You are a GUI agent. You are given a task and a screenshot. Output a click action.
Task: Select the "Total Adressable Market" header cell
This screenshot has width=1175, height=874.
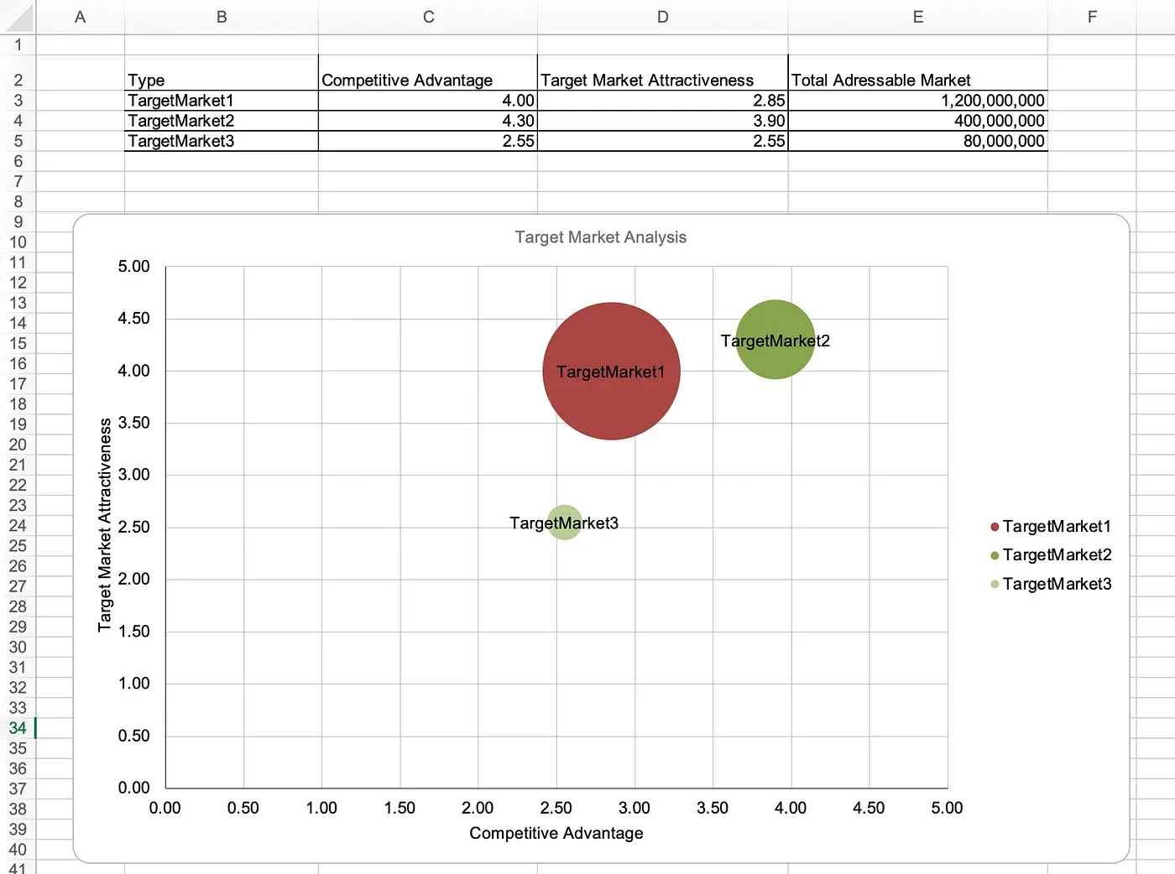pyautogui.click(x=916, y=80)
